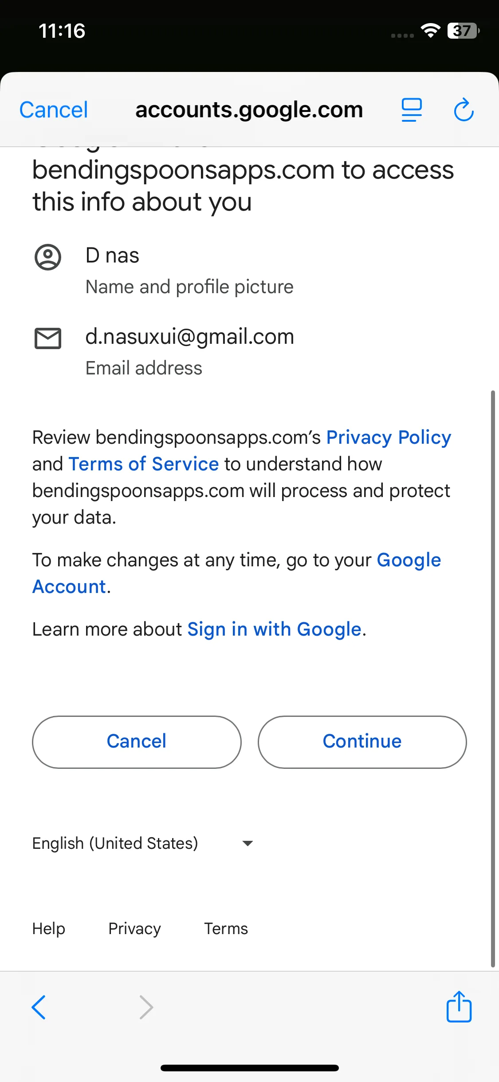
Task: Open the Sign in with Google link
Action: point(274,629)
